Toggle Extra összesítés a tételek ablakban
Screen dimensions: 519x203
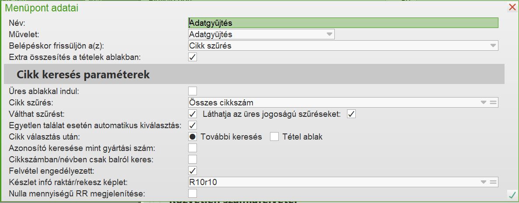(192, 57)
